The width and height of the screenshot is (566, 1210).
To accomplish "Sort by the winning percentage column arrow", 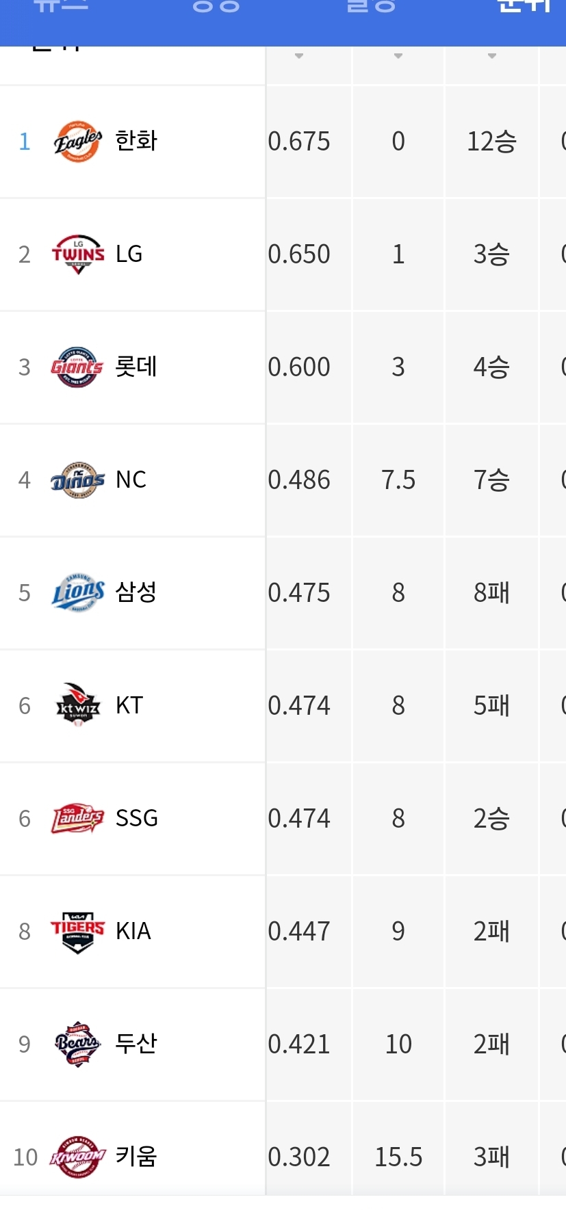I will tap(299, 56).
